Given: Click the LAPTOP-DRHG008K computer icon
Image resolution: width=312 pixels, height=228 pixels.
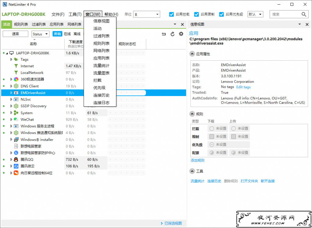Looking at the screenshot, I should (12, 53).
